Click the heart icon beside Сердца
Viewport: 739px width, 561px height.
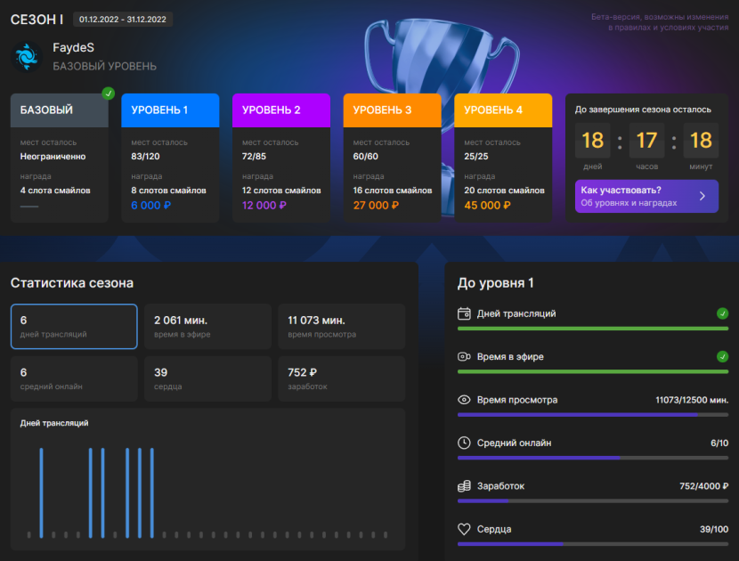coord(464,529)
